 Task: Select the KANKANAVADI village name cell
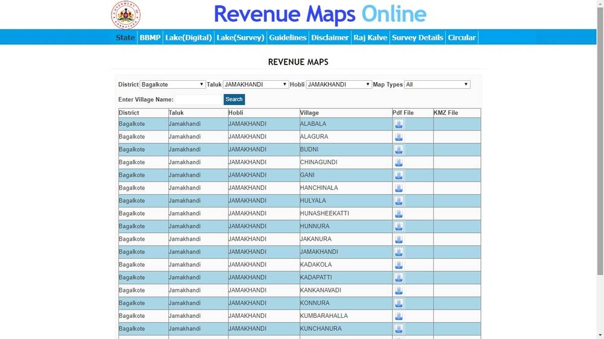(345, 290)
